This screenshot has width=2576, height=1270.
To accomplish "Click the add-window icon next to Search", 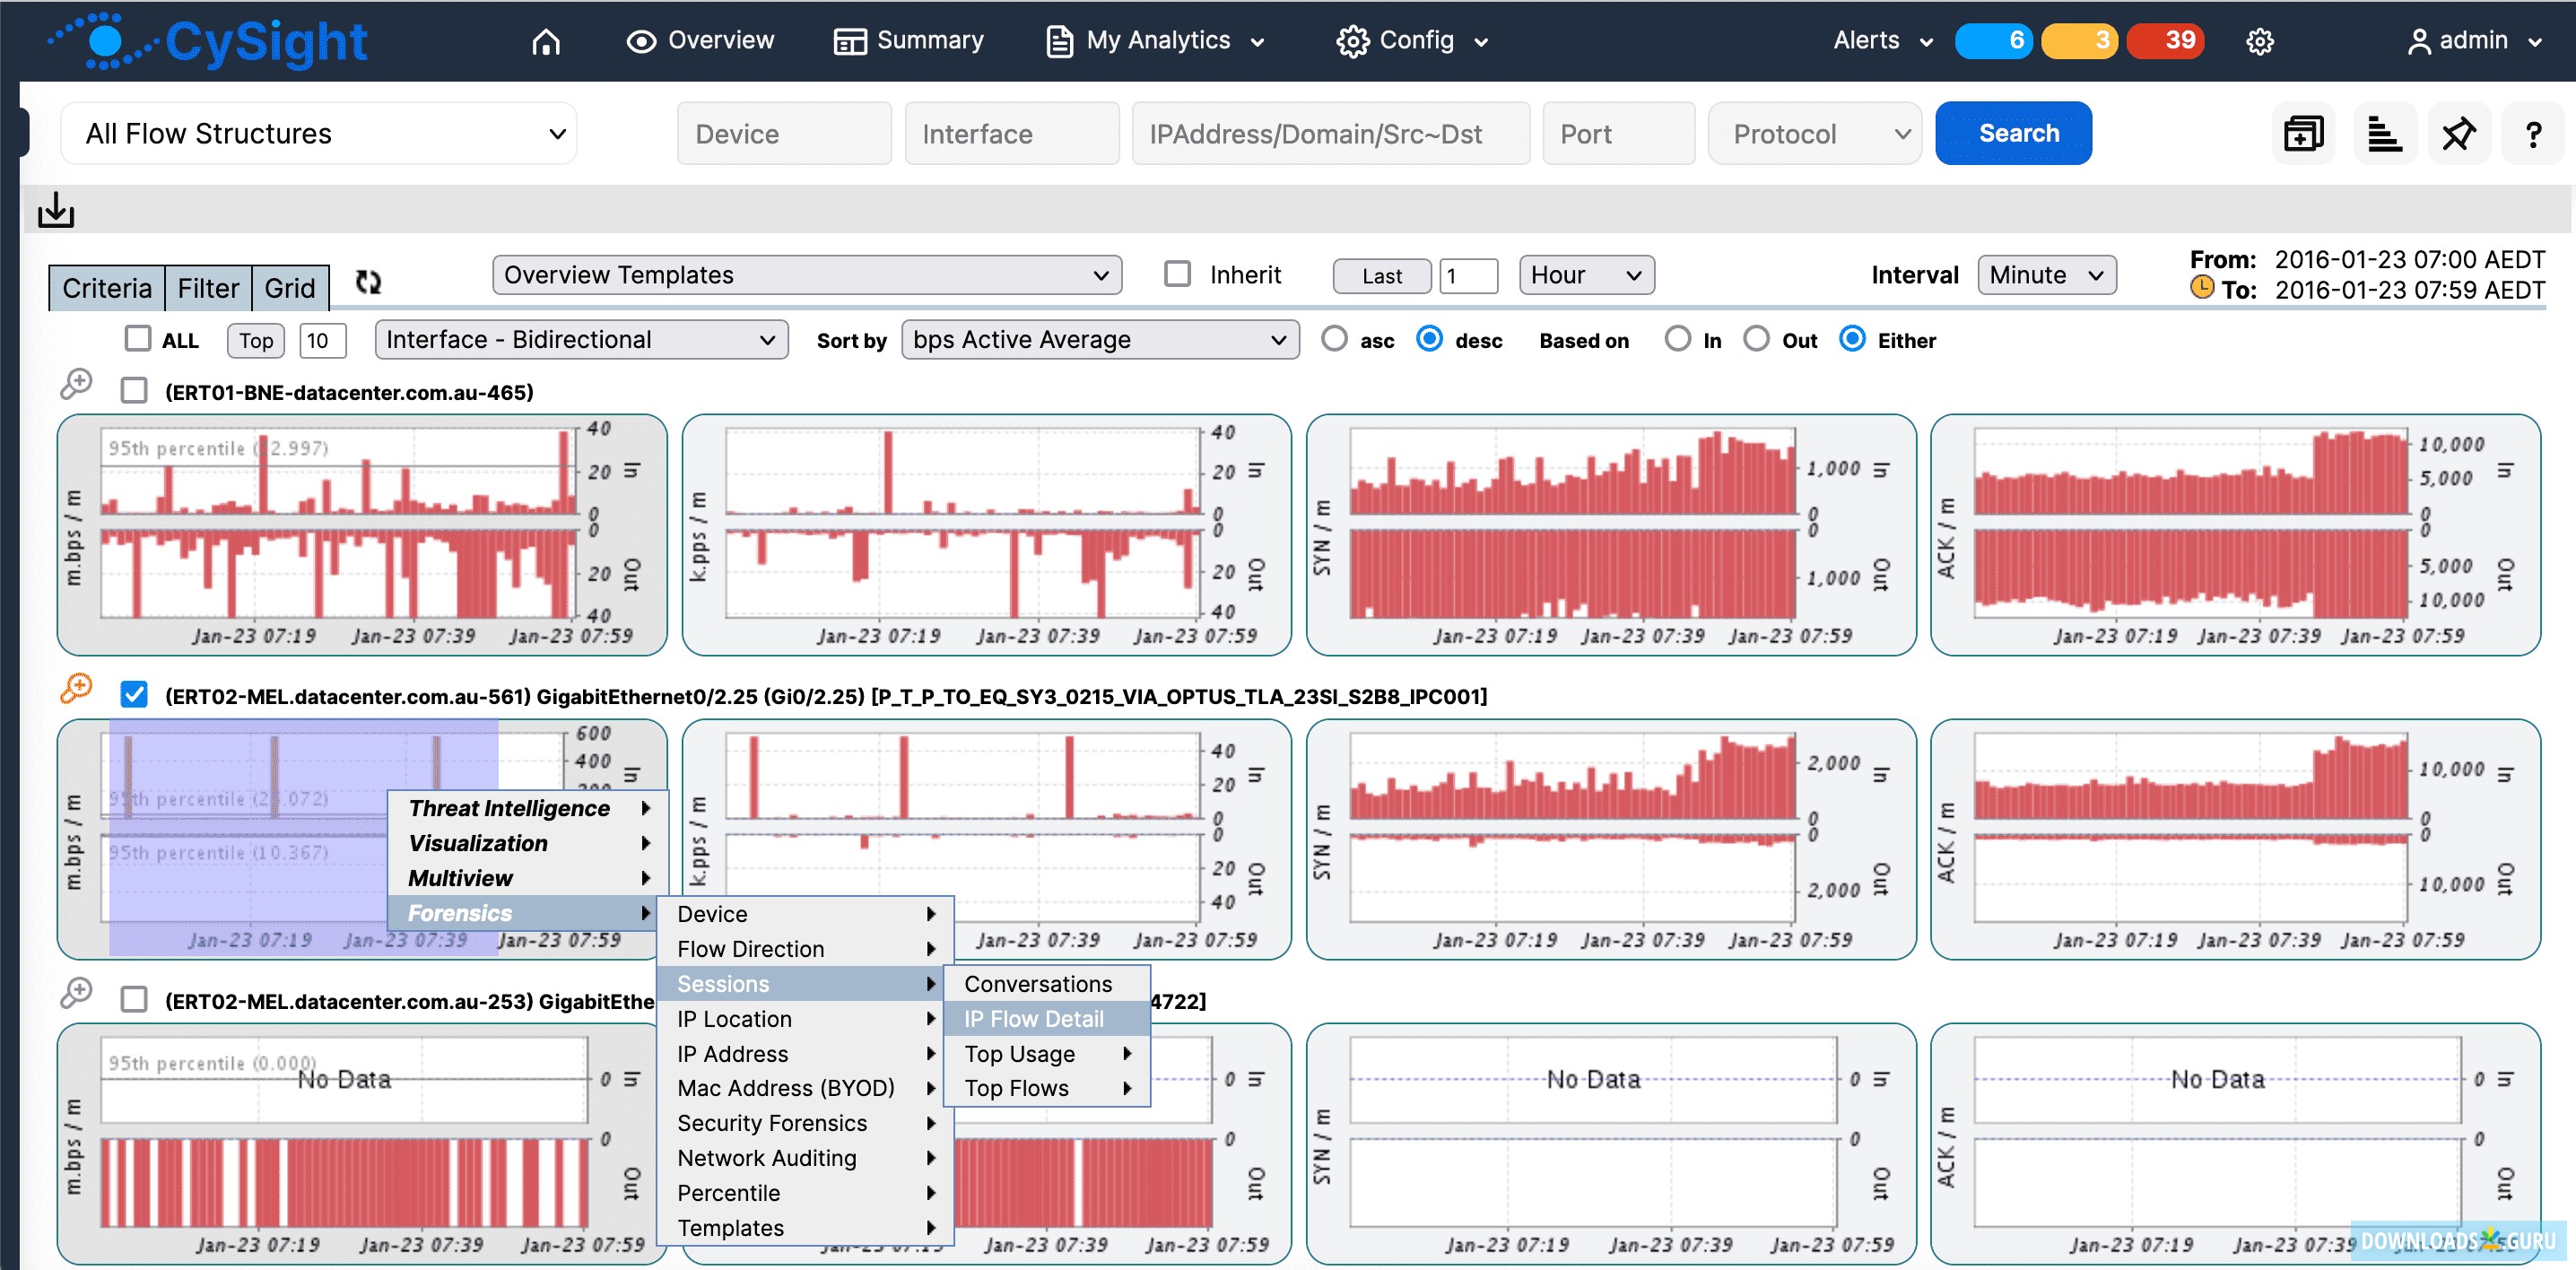I will (2303, 133).
